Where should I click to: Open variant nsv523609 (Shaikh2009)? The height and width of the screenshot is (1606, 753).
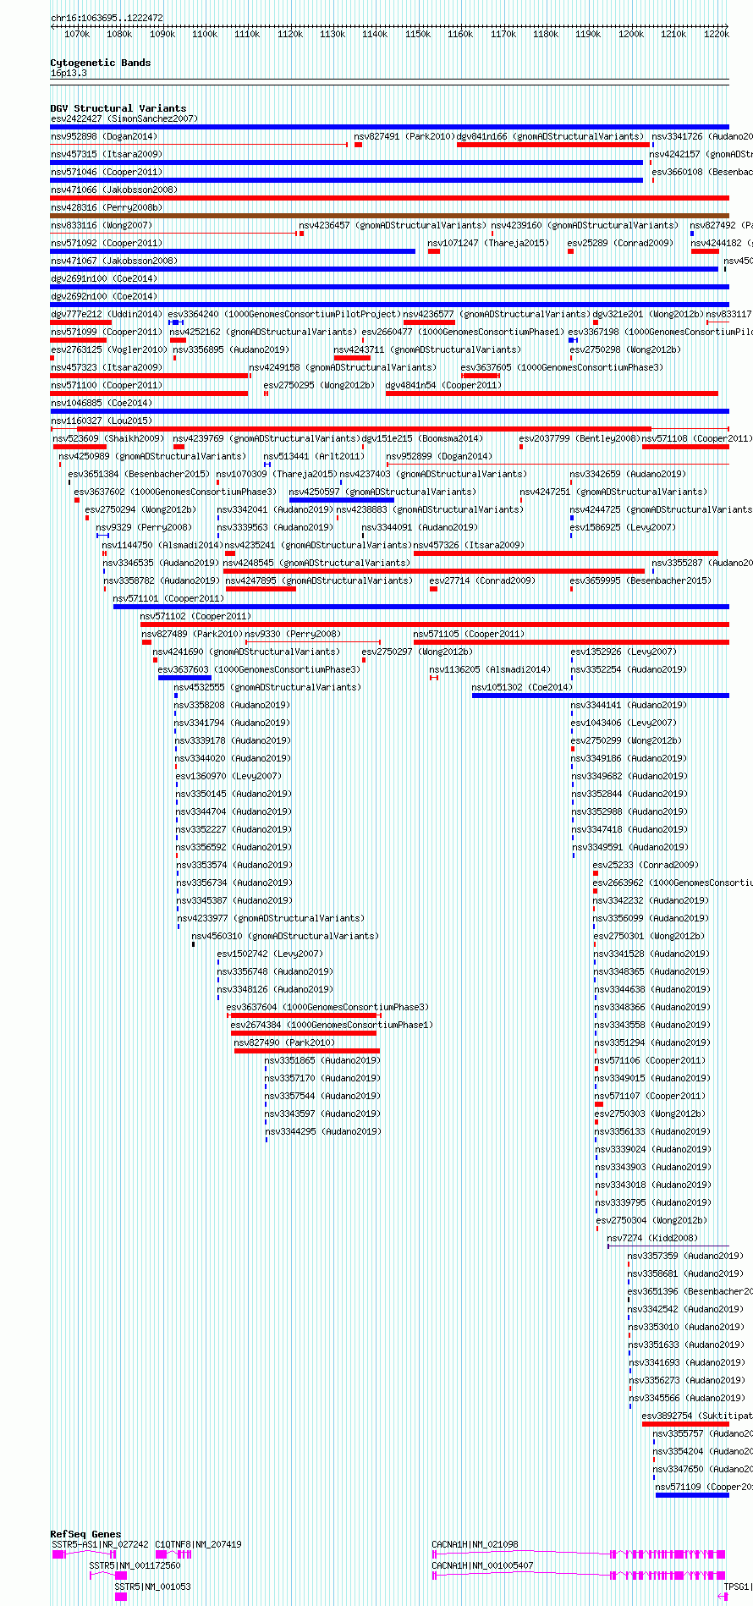click(x=108, y=438)
